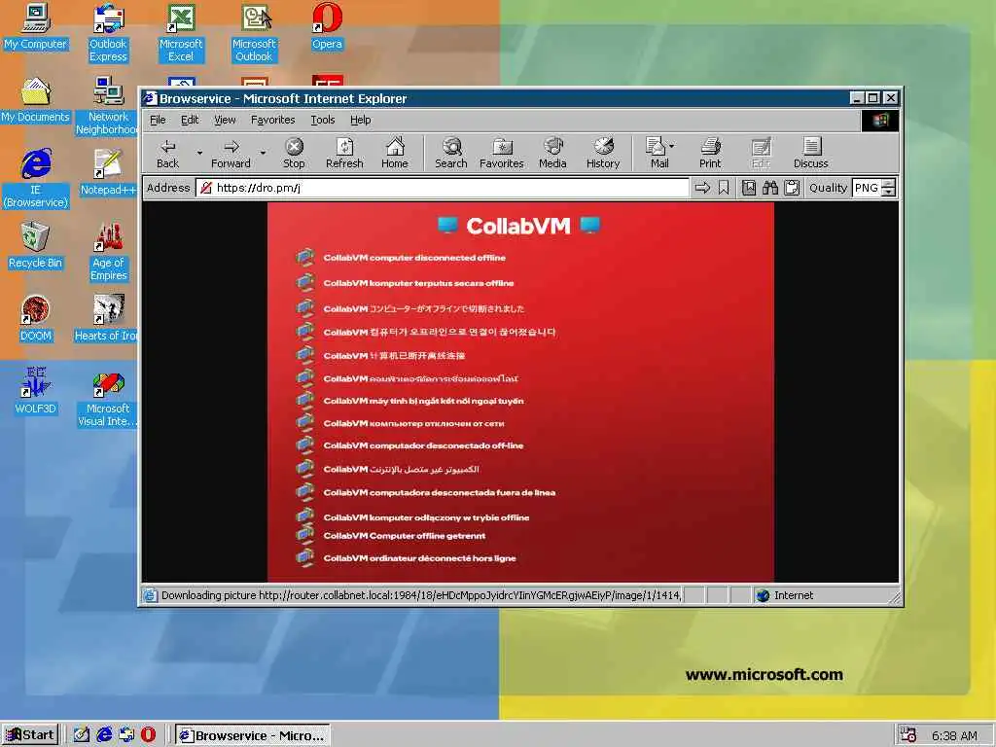Click 'CollabVM komputer terputus secara offline' line

pyautogui.click(x=418, y=283)
